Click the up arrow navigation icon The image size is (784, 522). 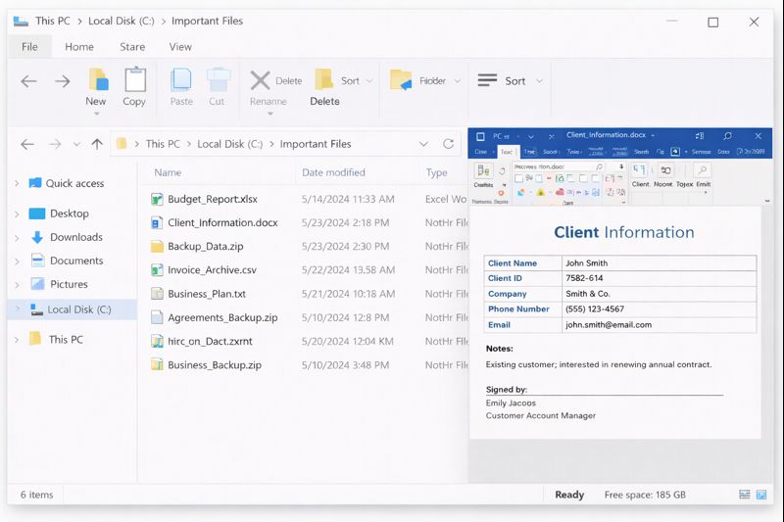coord(97,144)
